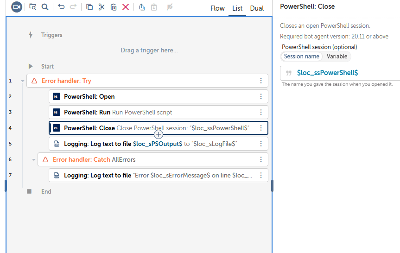This screenshot has width=400, height=253.
Task: Click the warning triangle on Try row
Action: point(34,81)
